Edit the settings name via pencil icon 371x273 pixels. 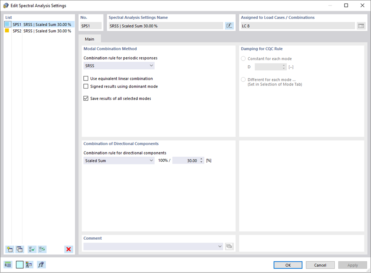coord(229,25)
